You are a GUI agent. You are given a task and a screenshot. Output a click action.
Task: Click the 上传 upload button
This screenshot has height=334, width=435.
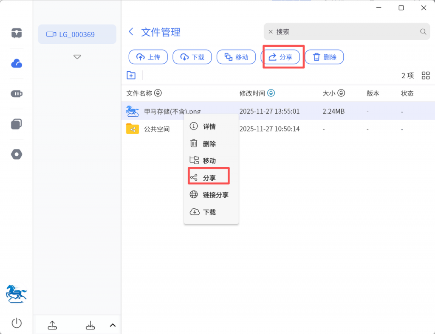[148, 57]
